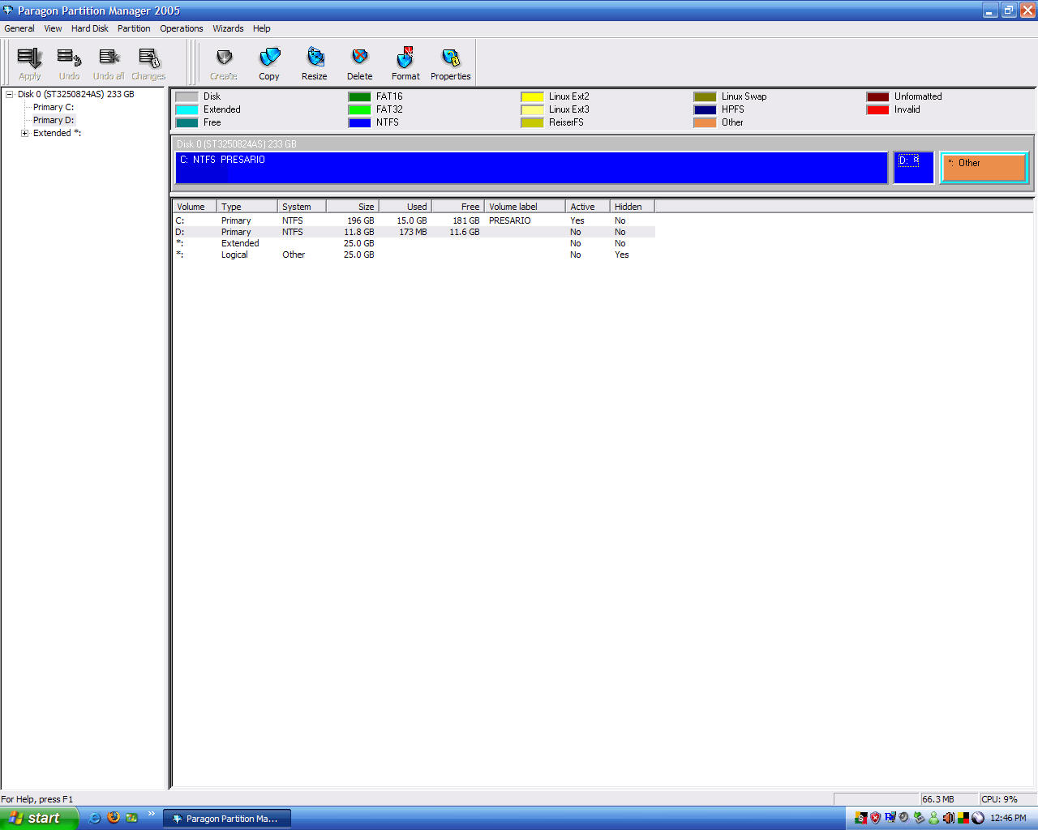Click the 11.6 GB free cell
The width and height of the screenshot is (1038, 830).
click(465, 232)
